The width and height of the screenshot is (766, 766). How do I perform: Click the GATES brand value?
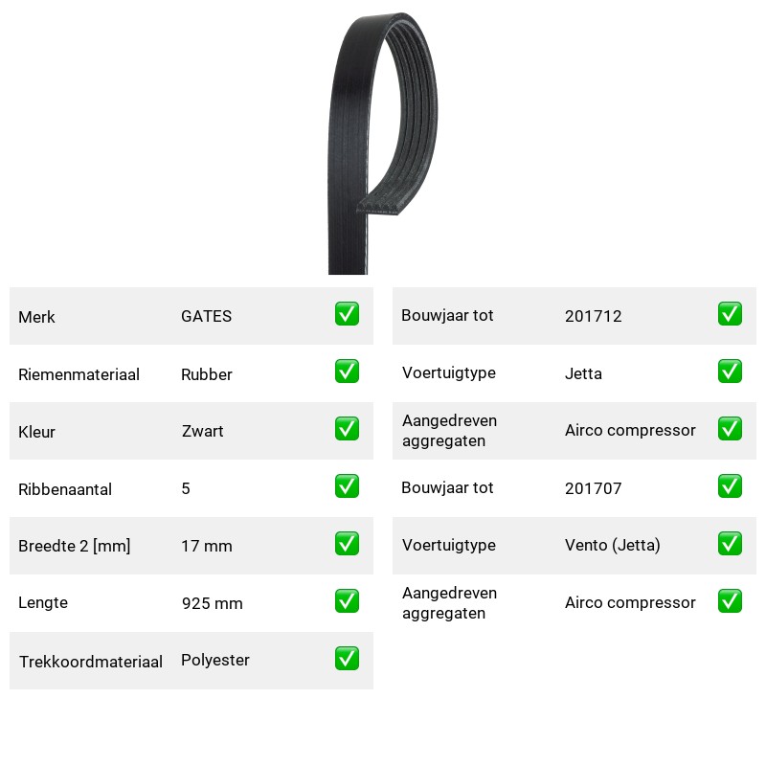[x=206, y=316]
